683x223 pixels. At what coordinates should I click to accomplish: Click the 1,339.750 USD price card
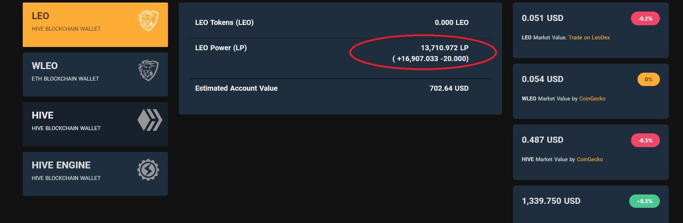[x=591, y=204]
